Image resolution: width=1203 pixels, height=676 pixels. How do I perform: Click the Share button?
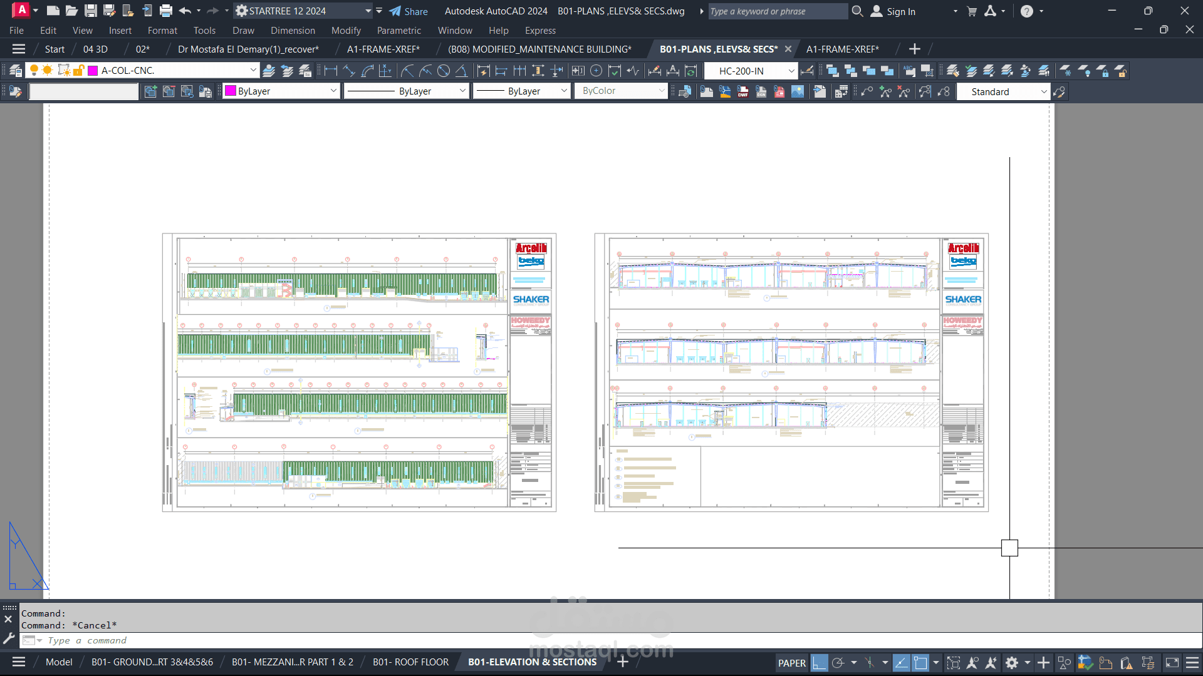click(x=409, y=11)
